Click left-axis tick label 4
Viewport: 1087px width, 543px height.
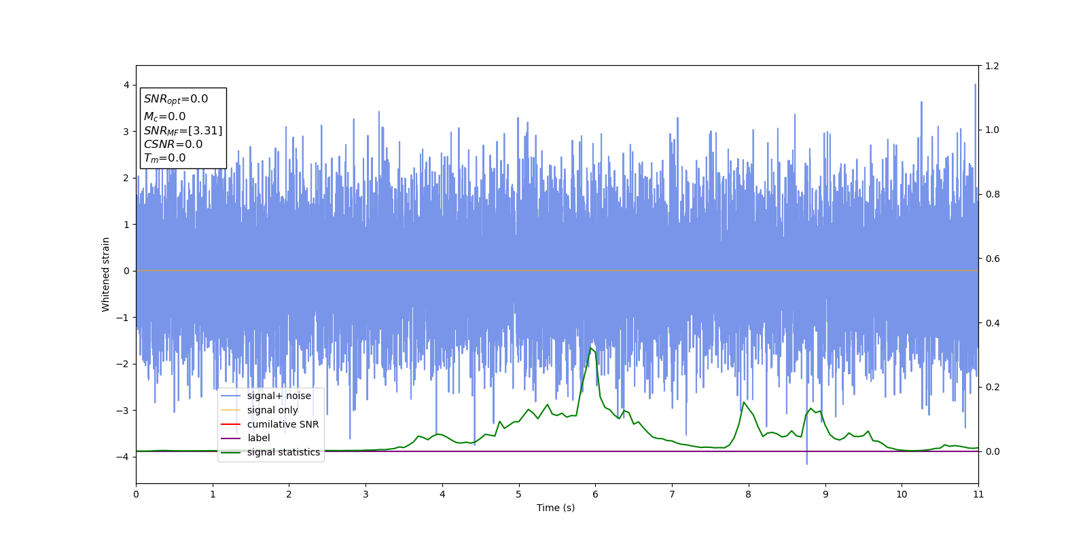126,85
